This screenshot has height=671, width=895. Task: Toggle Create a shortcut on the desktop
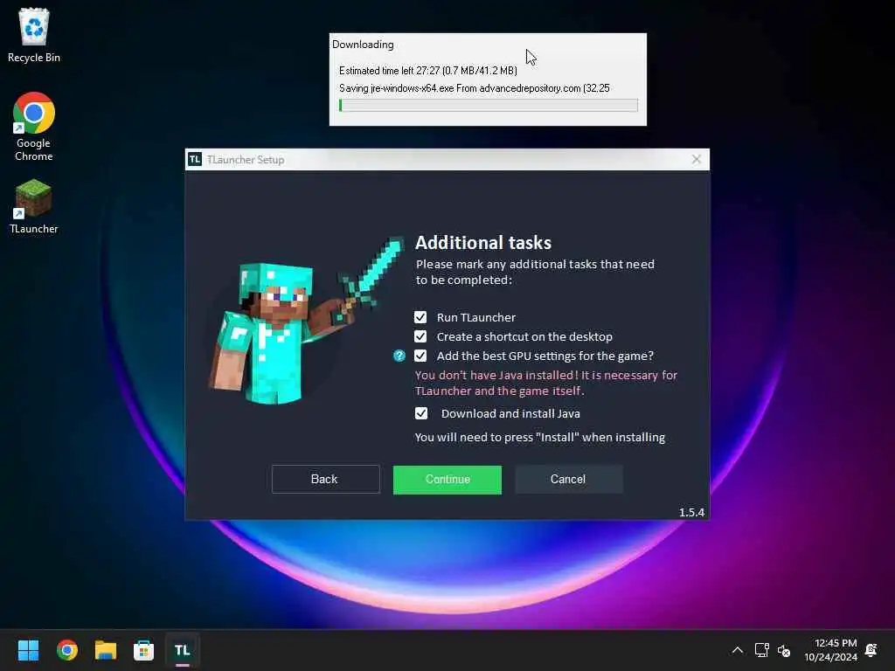[x=420, y=336]
